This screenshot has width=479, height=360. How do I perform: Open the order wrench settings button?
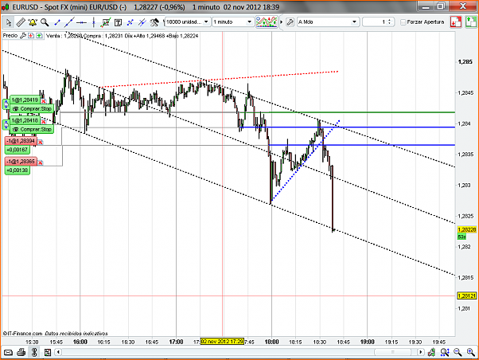[290, 22]
